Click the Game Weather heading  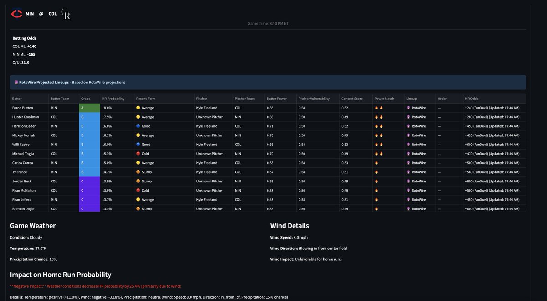pos(33,226)
